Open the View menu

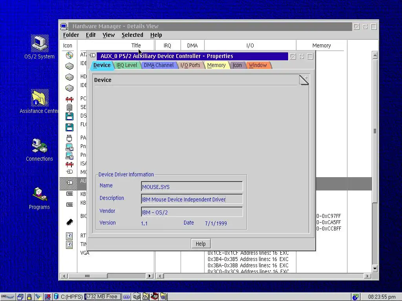[108, 35]
